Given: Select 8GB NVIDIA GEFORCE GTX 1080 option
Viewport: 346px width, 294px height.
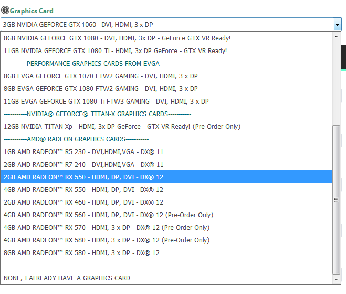Looking at the screenshot, I should point(166,38).
